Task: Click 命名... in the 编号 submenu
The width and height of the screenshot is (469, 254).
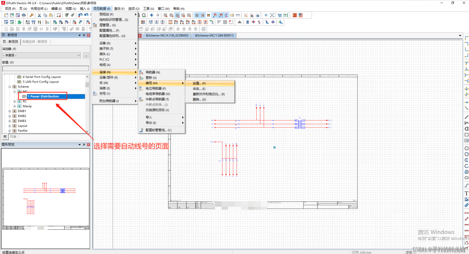Action: pos(210,89)
